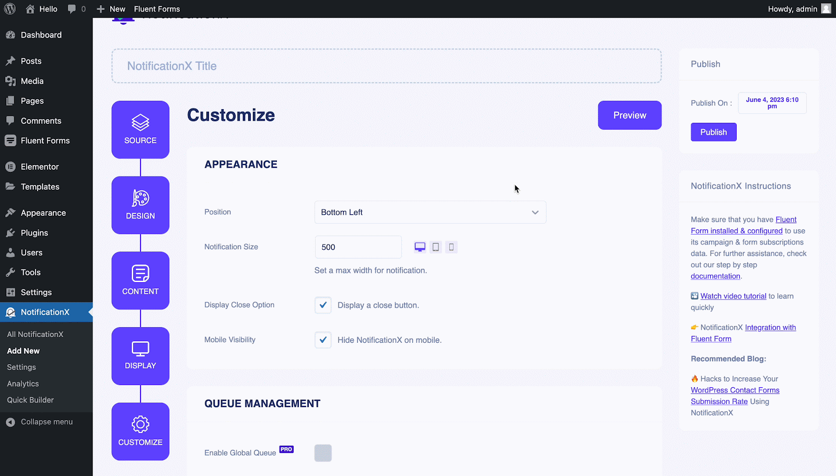Screen dimensions: 836x476
Task: Click the Tools wrench icon
Action: tap(10, 272)
